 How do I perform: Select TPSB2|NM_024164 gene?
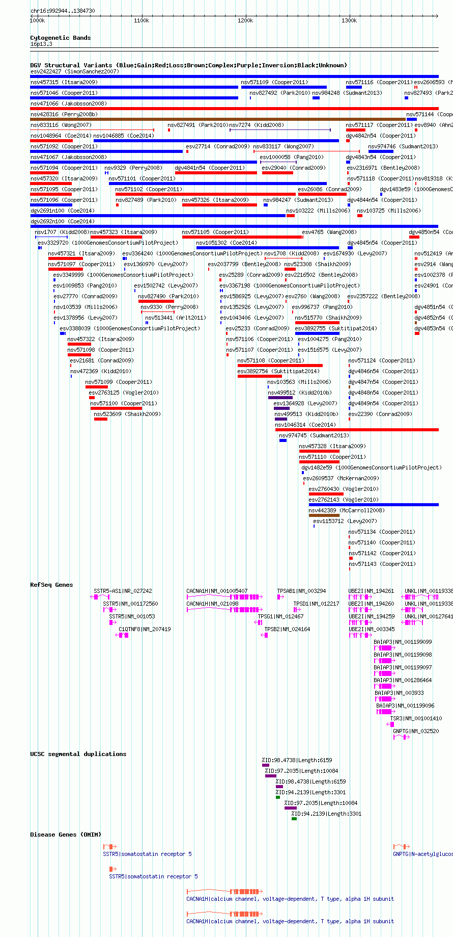(288, 629)
